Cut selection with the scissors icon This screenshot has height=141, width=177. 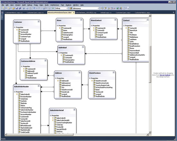24,8
